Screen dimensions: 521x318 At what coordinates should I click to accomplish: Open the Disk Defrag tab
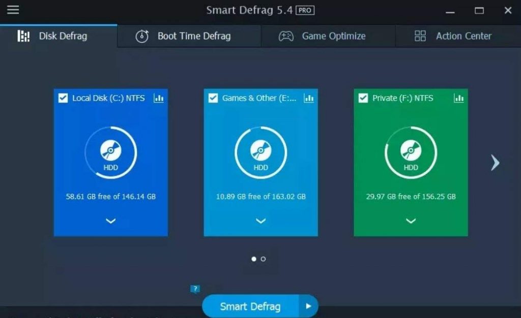click(x=59, y=36)
